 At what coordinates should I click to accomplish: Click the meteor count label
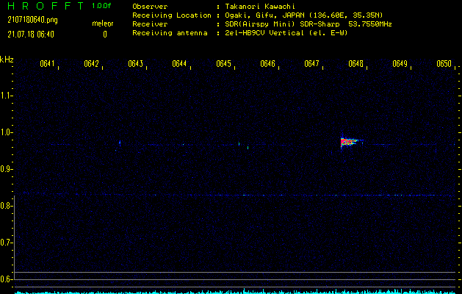click(x=103, y=24)
